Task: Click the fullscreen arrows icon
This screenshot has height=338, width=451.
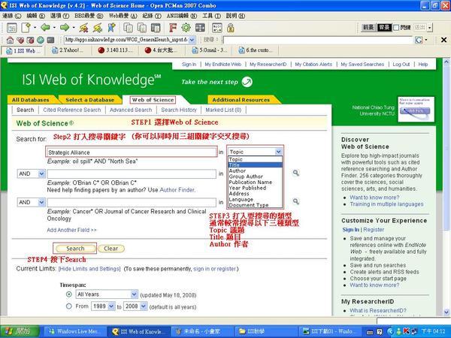Action: click(x=200, y=28)
